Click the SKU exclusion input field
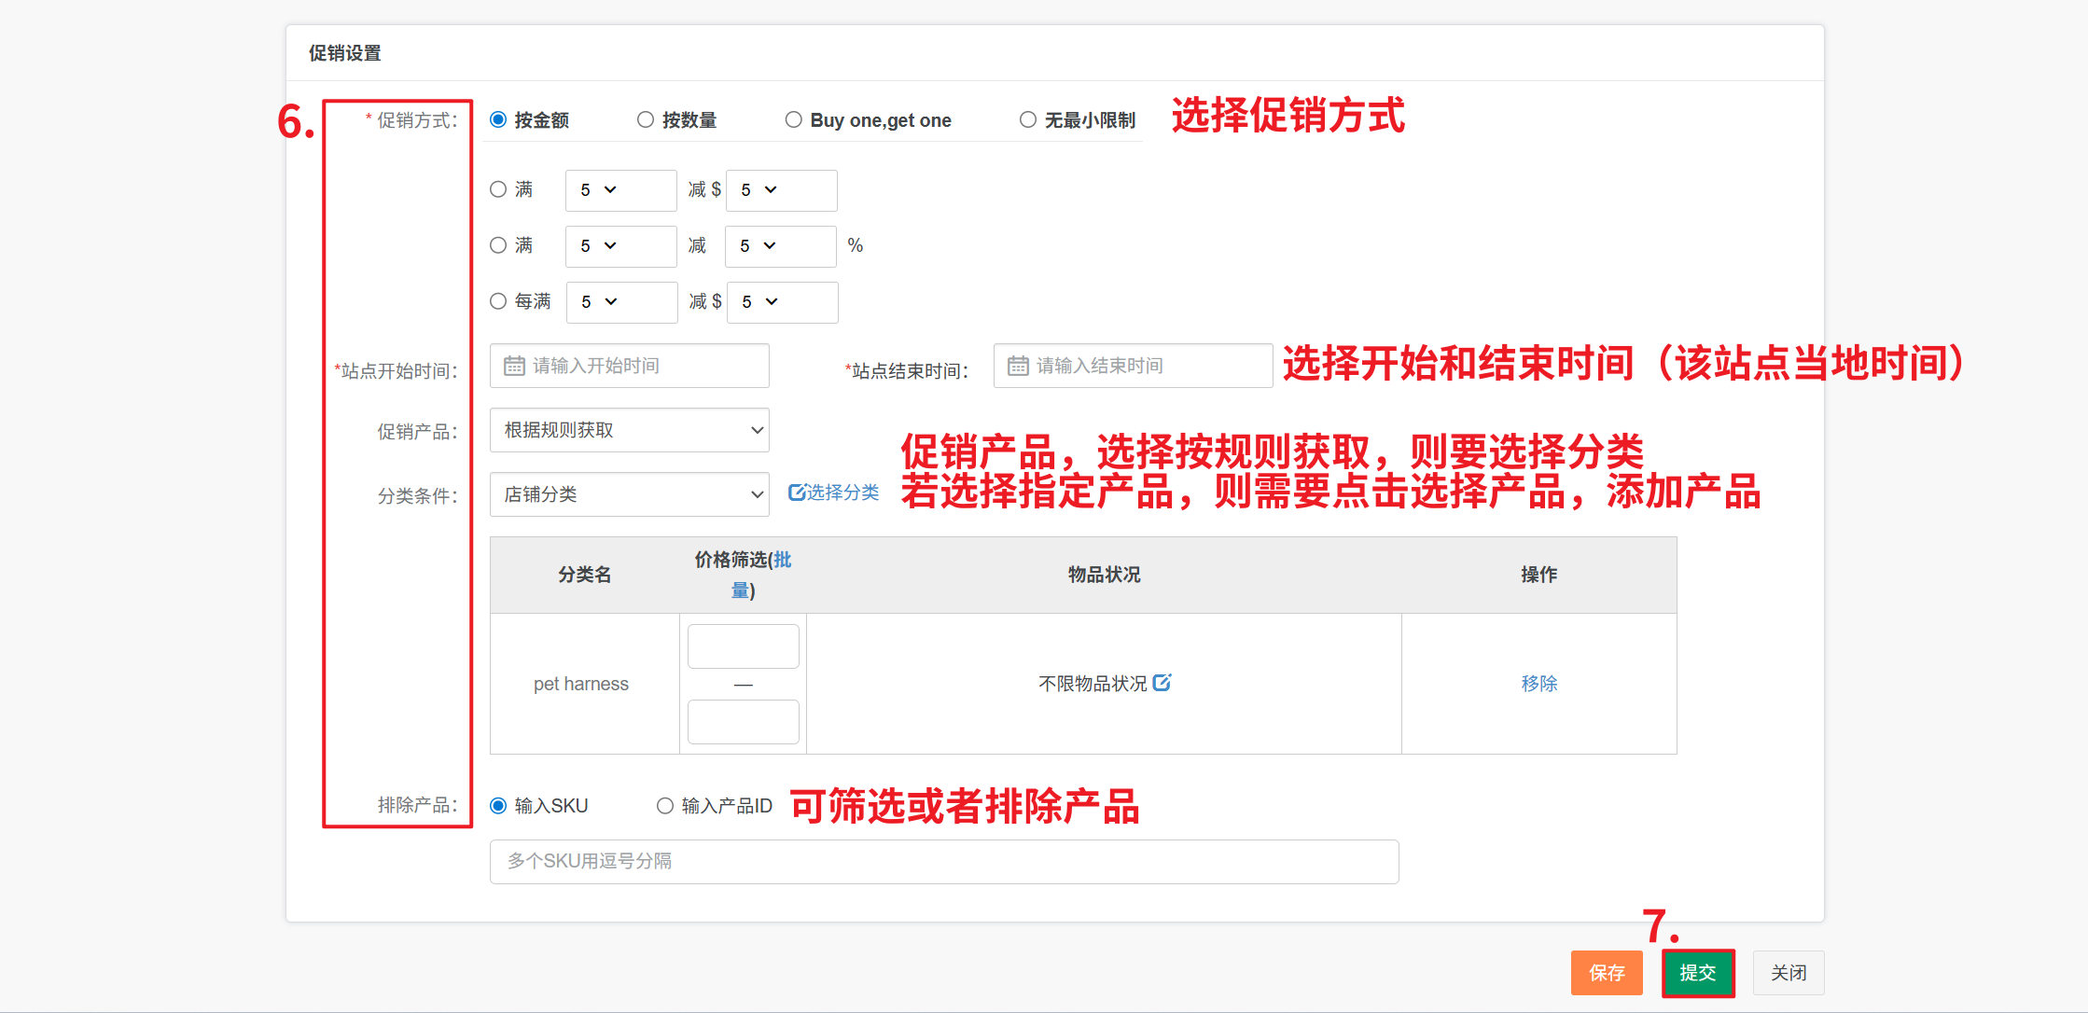This screenshot has height=1013, width=2088. (943, 862)
